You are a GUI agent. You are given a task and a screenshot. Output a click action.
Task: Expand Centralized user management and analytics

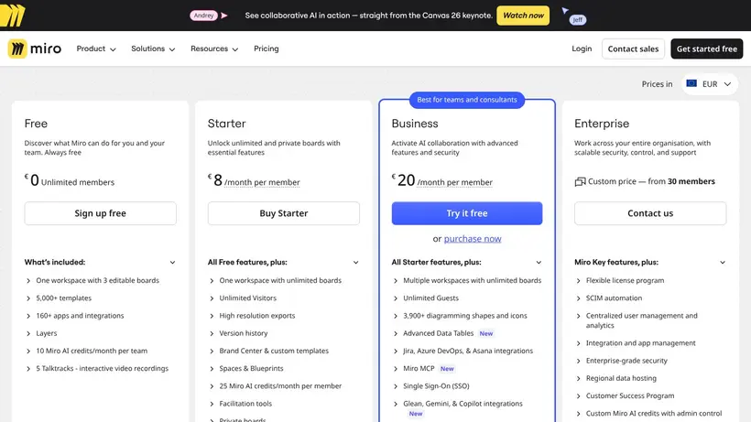637,320
